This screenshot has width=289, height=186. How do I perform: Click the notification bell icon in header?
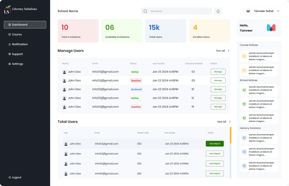tap(218, 11)
